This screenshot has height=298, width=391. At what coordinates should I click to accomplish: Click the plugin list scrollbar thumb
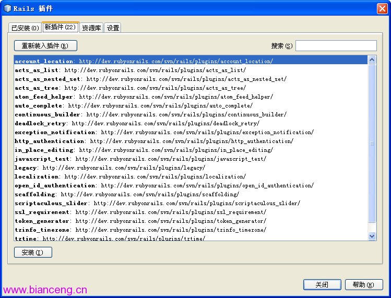click(372, 144)
